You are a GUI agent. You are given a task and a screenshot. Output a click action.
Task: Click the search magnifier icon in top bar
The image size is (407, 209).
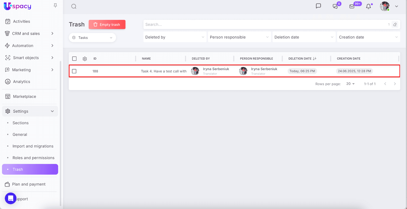[x=74, y=6]
